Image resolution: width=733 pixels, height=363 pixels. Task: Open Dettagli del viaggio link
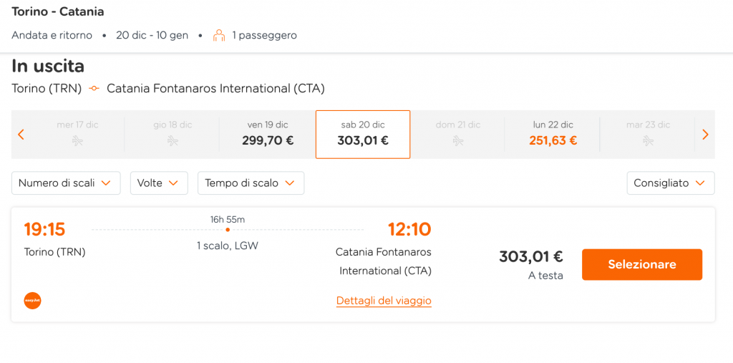click(384, 300)
